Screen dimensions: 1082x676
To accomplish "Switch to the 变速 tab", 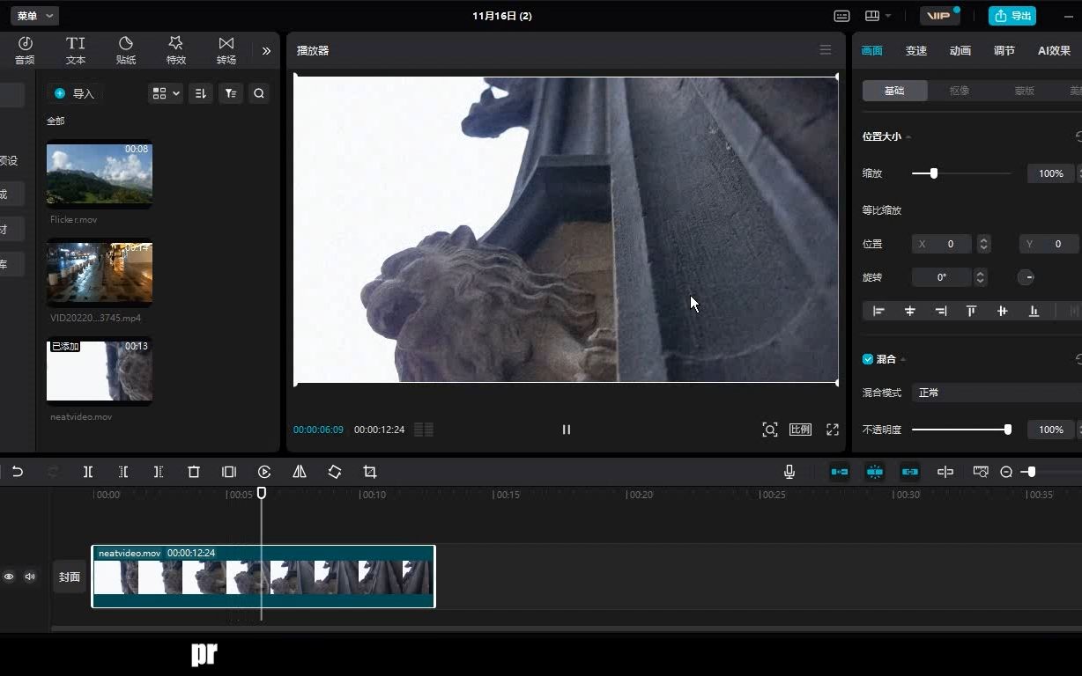I will (x=916, y=51).
